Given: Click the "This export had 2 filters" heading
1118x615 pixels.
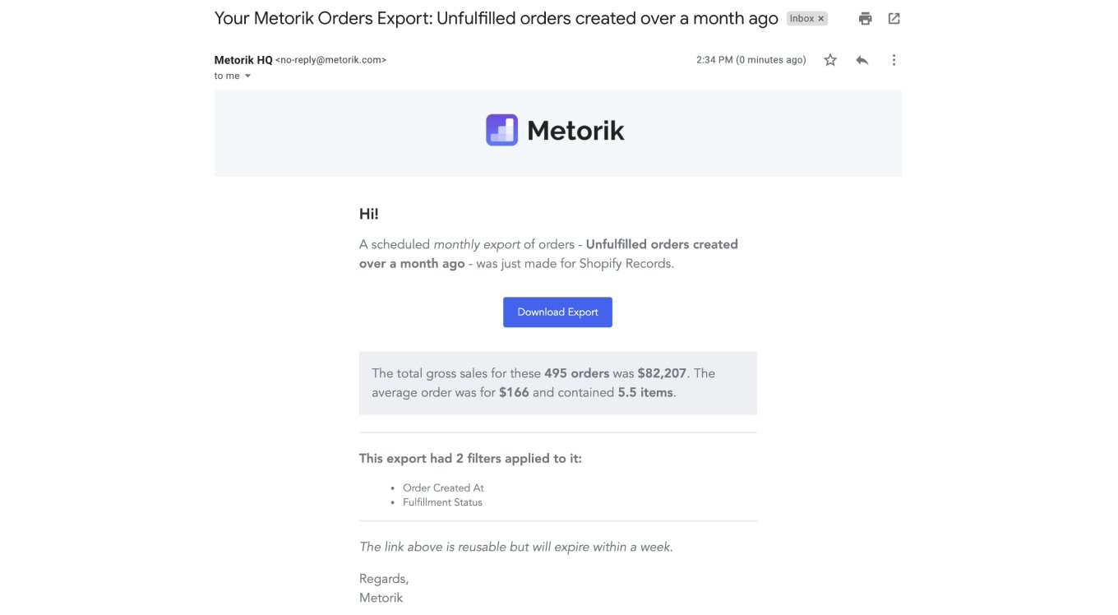Looking at the screenshot, I should pos(470,459).
